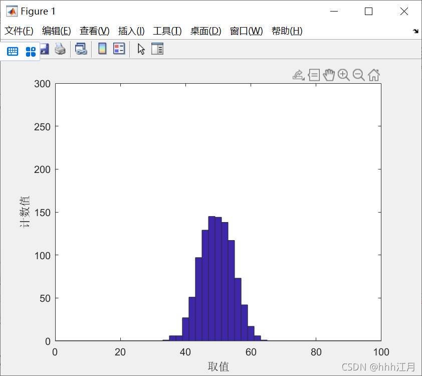Click x-axis tick label 60
The width and height of the screenshot is (422, 376).
tap(251, 352)
